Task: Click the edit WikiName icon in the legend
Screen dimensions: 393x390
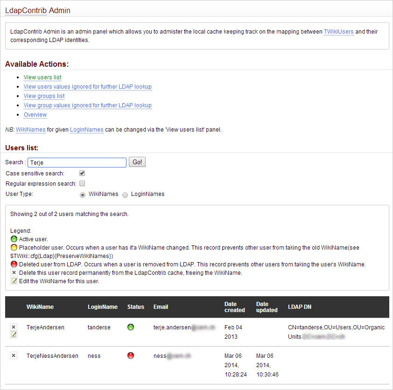Action: click(14, 281)
